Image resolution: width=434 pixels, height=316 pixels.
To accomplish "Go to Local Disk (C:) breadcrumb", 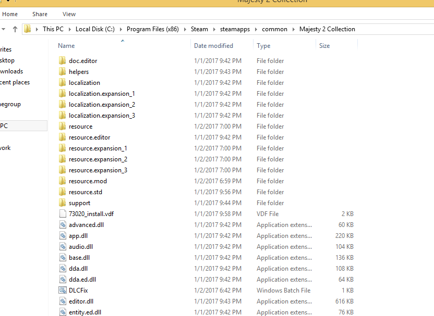I will click(x=95, y=29).
